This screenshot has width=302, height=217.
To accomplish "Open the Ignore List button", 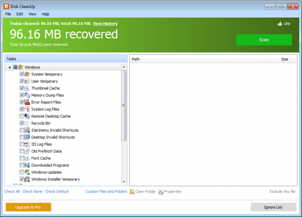I will coord(273,207).
